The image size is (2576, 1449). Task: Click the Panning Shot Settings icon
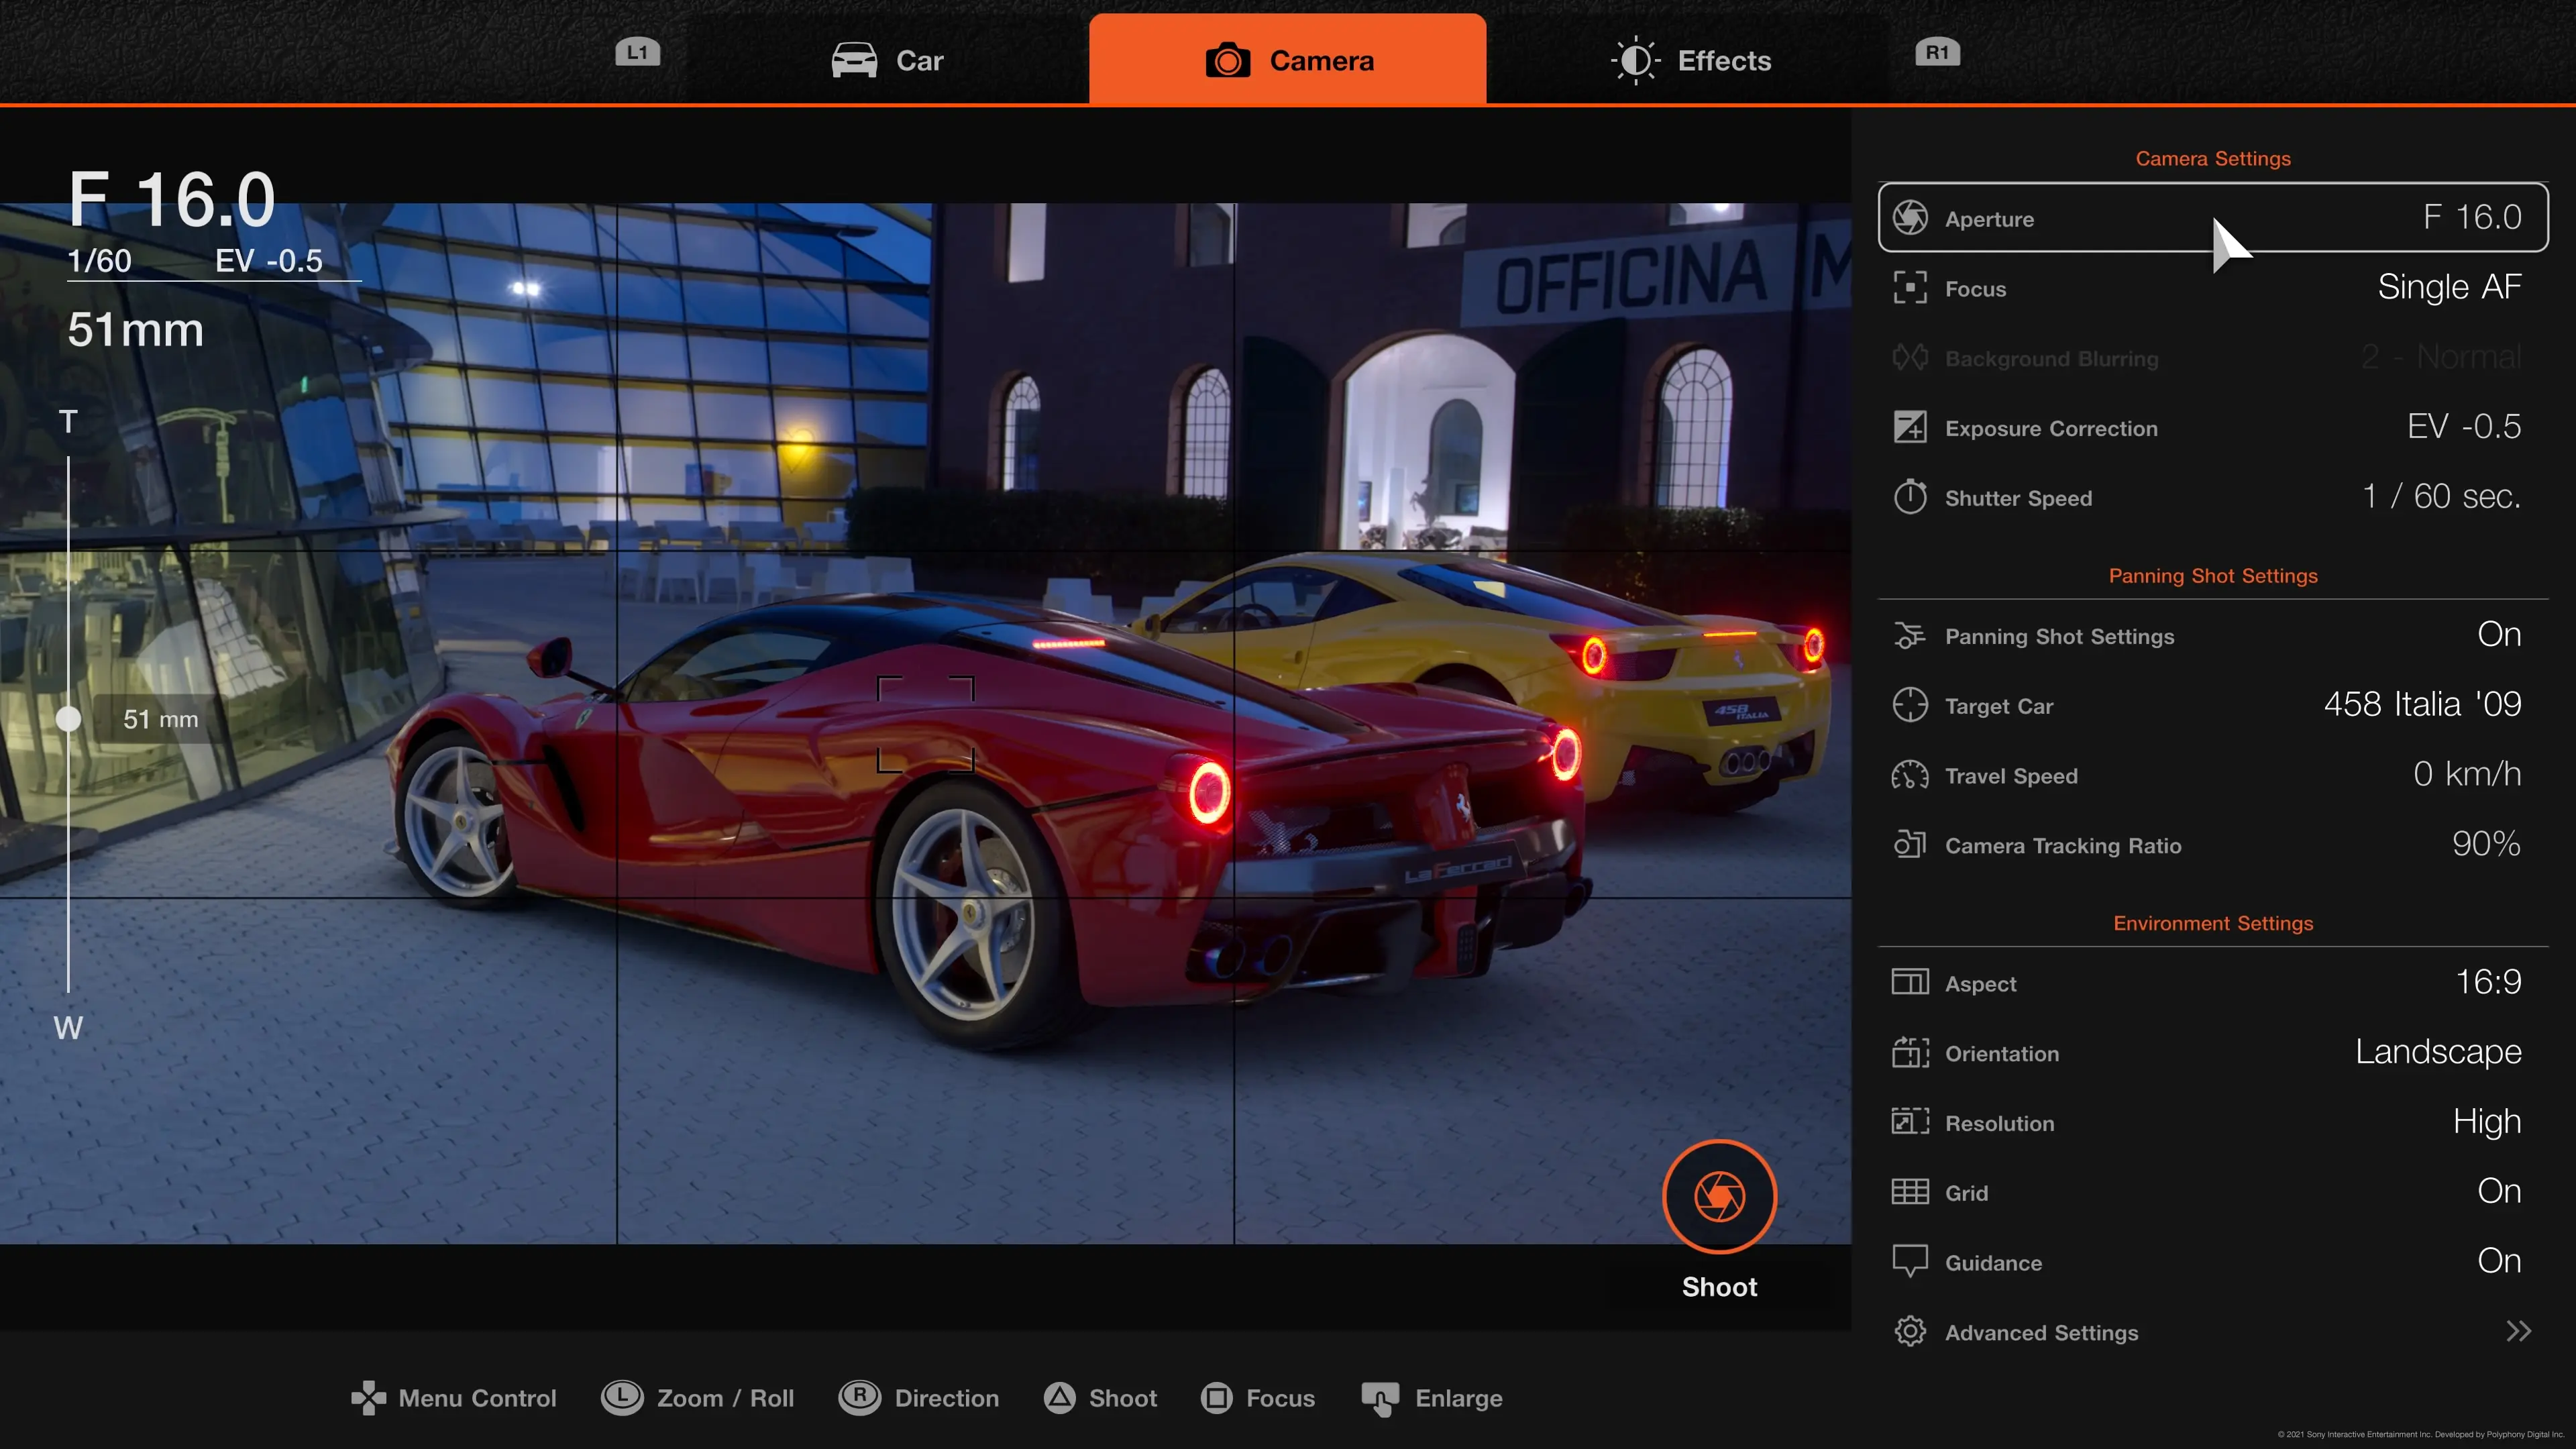point(1910,636)
